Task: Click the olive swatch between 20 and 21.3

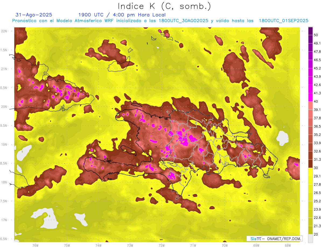Action: (x=310, y=230)
